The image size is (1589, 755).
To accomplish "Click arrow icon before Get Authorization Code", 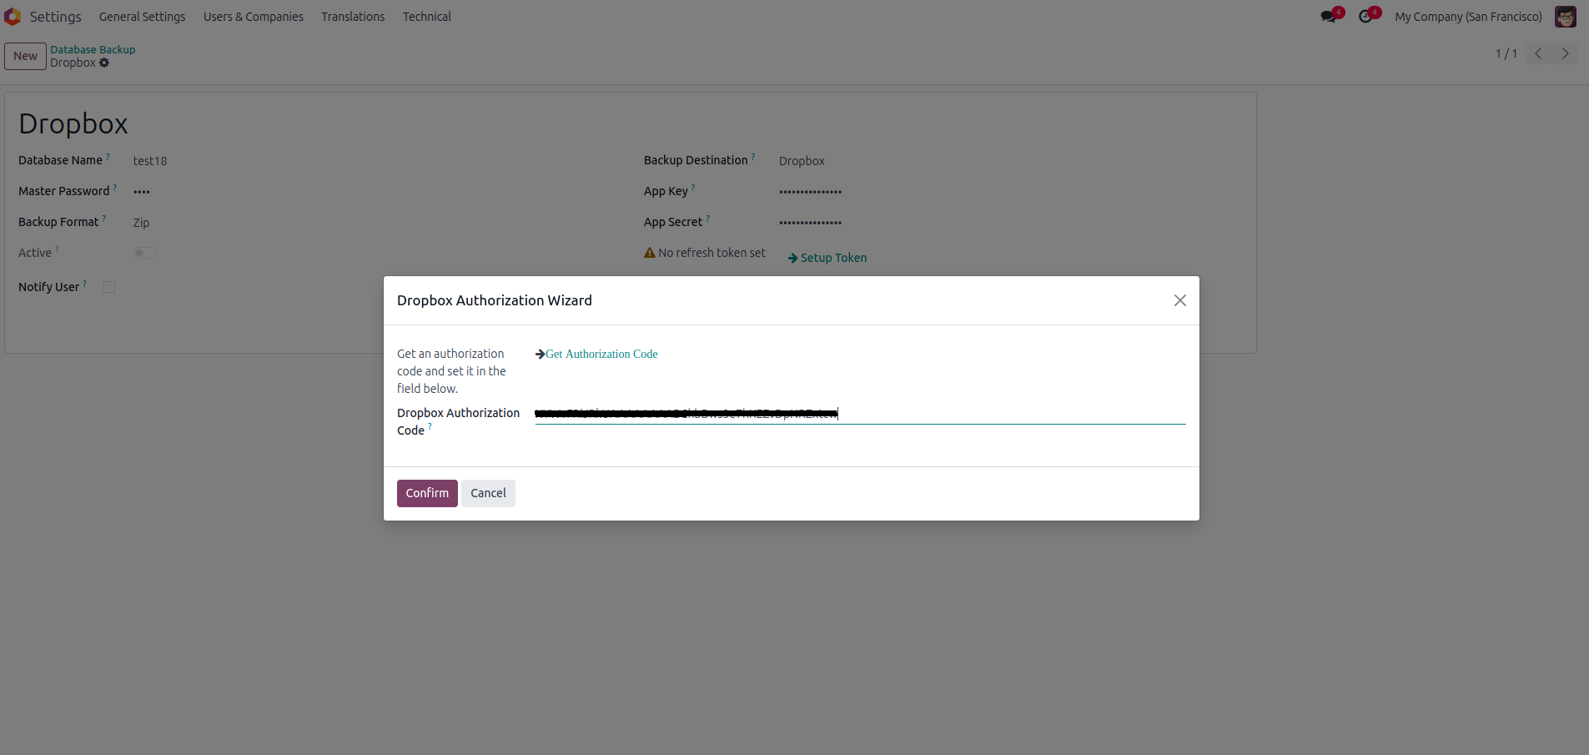I will pyautogui.click(x=541, y=355).
